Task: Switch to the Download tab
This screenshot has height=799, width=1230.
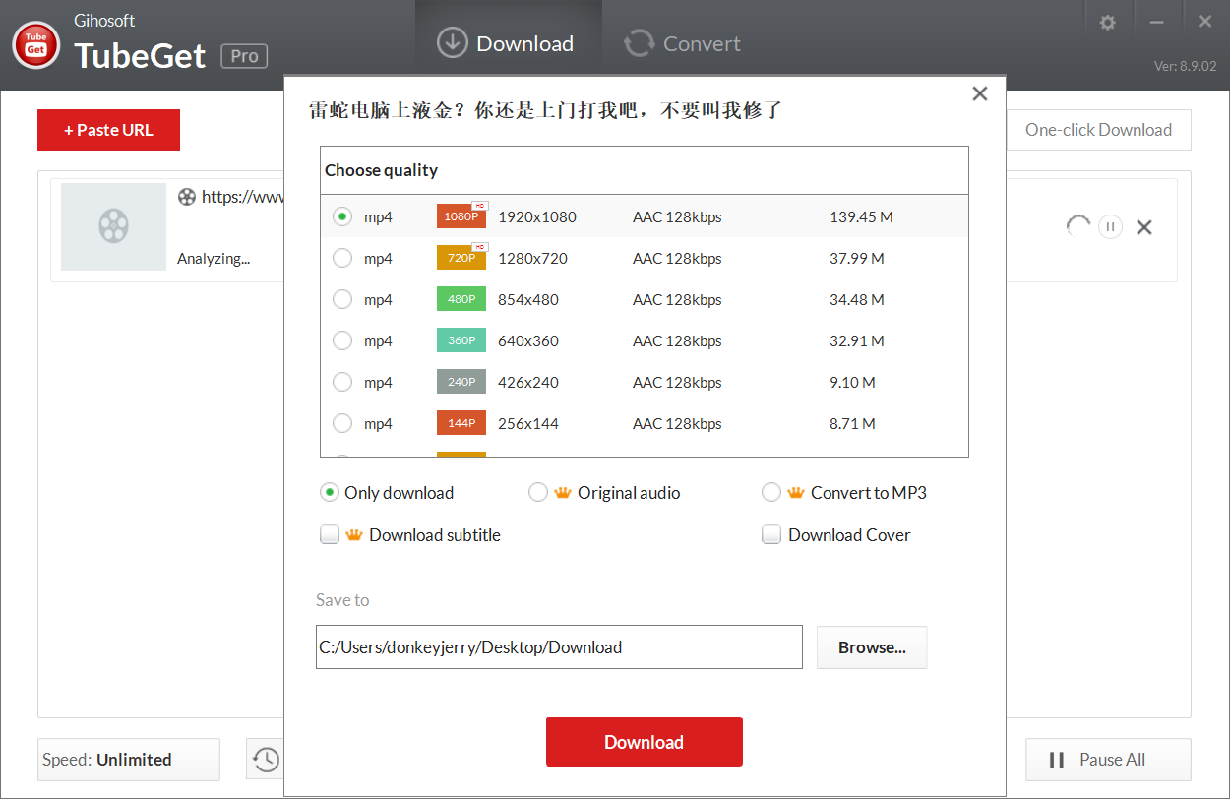Action: tap(506, 43)
